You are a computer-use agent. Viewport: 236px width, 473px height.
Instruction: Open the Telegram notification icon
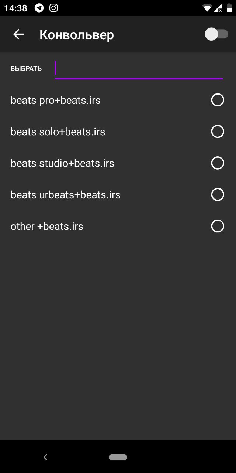pyautogui.click(x=39, y=8)
